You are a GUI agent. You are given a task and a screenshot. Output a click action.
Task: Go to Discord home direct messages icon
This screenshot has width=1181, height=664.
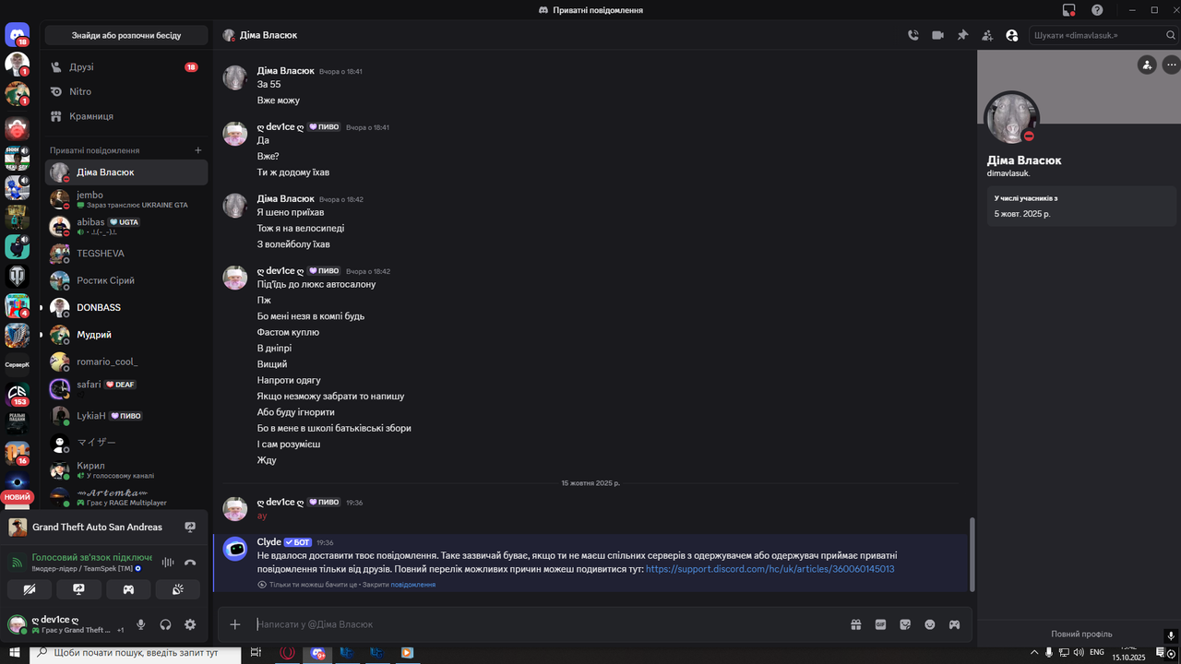point(18,35)
